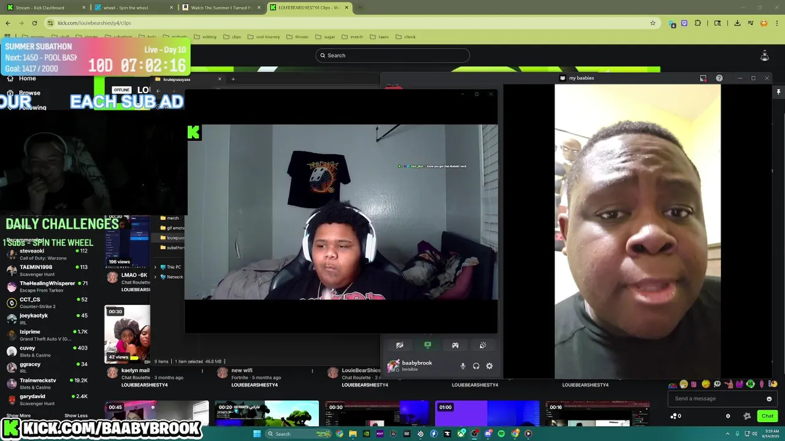The width and height of the screenshot is (785, 441).
Task: Play the 'kaelyn mail' clip thumbnail
Action: point(127,334)
